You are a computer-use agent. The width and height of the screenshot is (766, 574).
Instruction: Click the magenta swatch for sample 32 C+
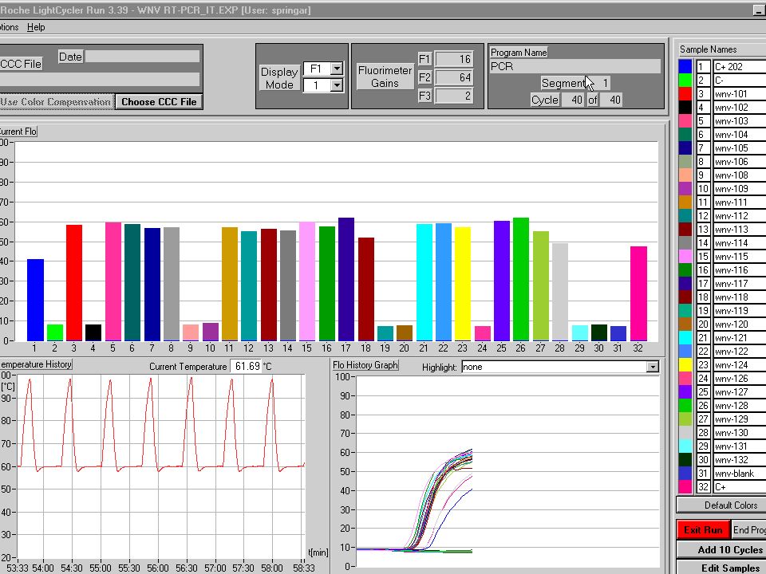pos(685,486)
